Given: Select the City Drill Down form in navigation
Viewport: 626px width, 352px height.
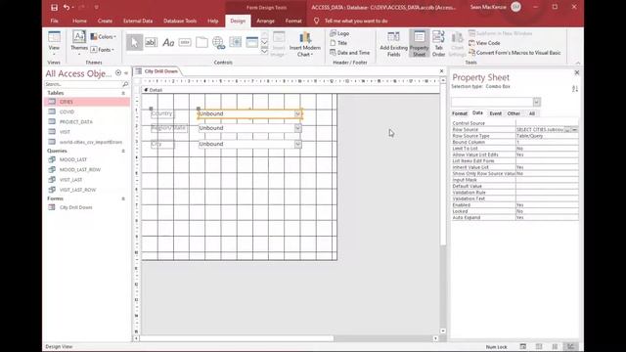Looking at the screenshot, I should pyautogui.click(x=87, y=207).
